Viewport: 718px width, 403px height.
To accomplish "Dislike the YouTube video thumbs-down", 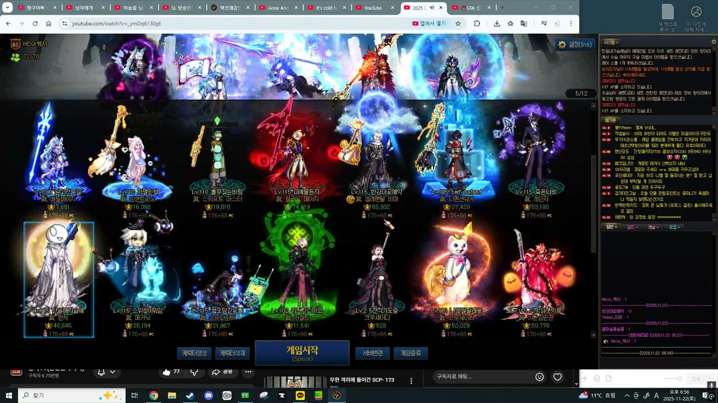I will [x=194, y=372].
